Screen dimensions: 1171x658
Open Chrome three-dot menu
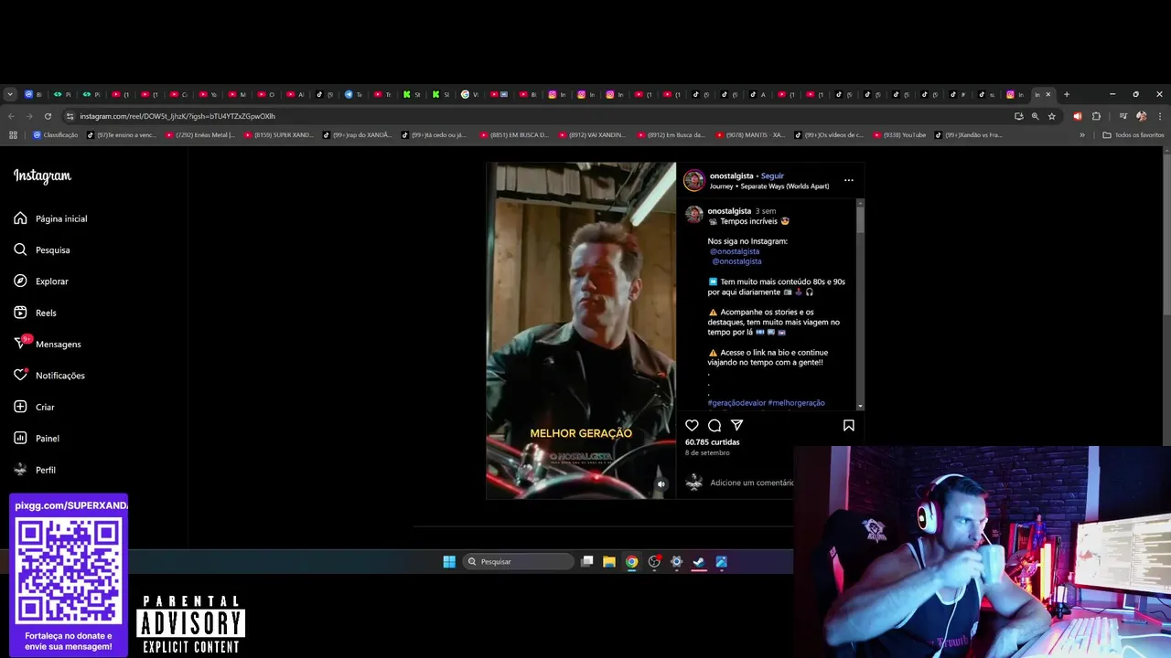pos(1159,116)
